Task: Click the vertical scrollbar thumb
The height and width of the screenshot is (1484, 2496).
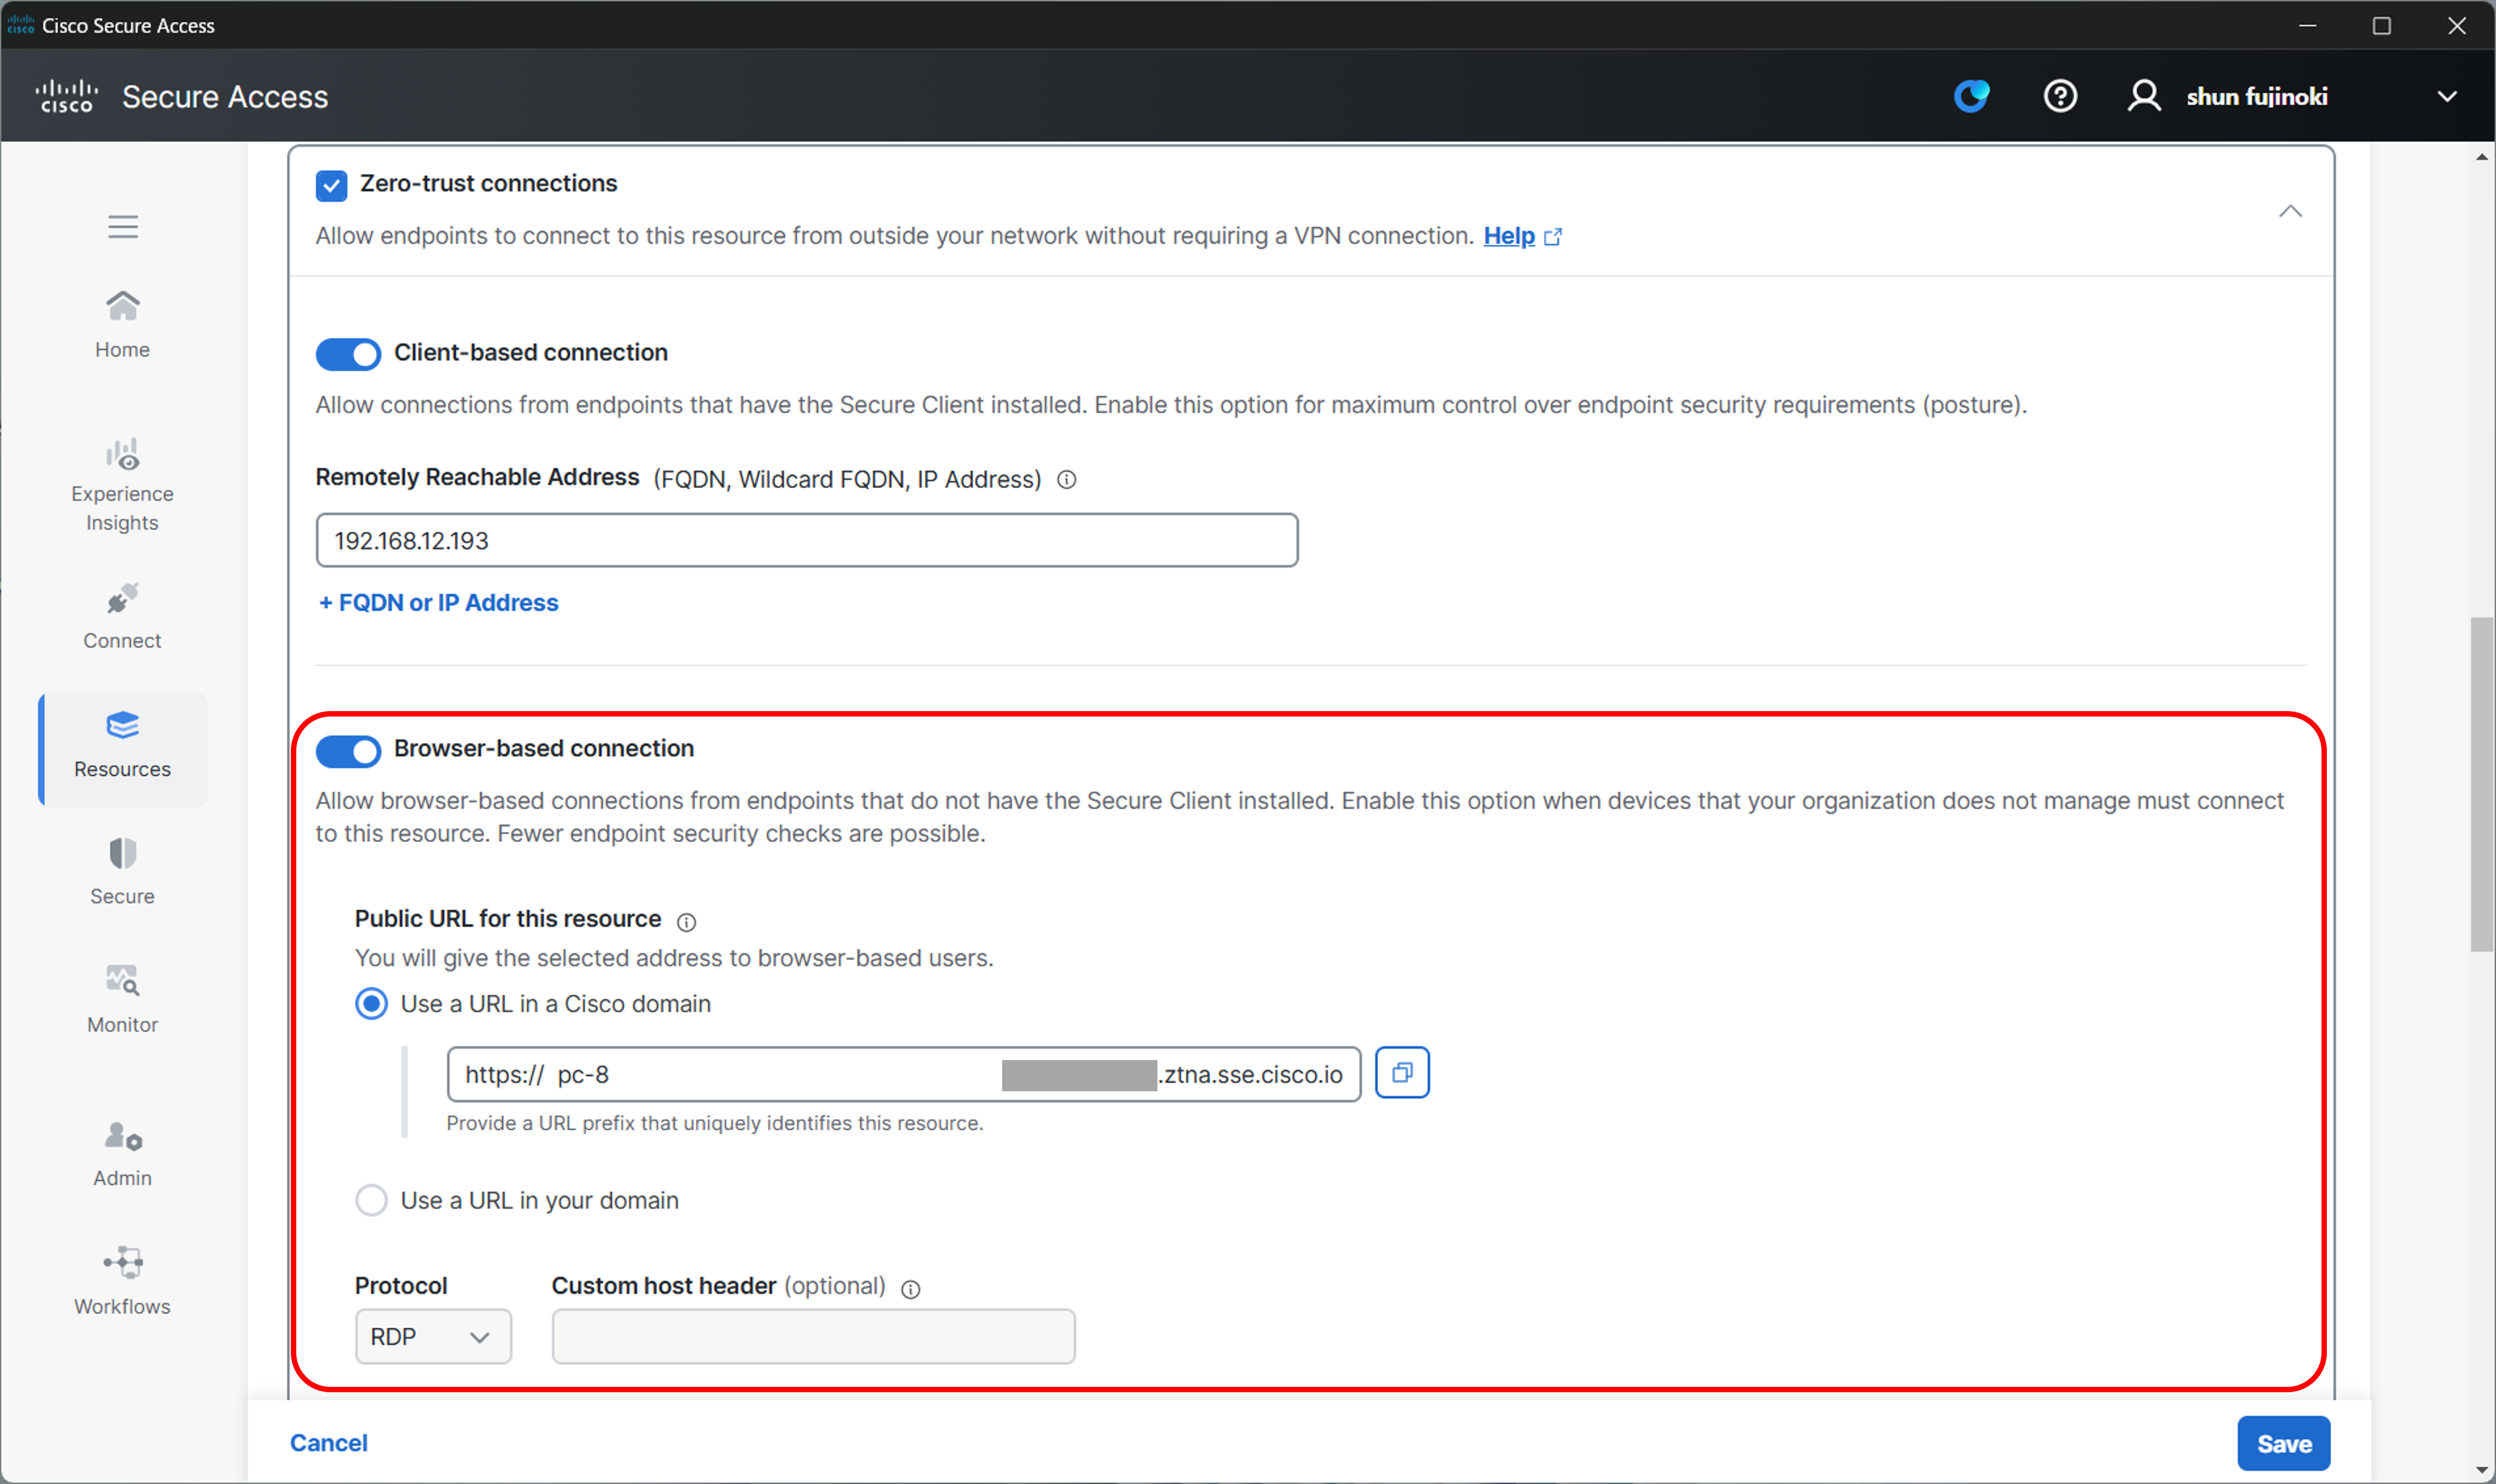Action: click(2481, 784)
